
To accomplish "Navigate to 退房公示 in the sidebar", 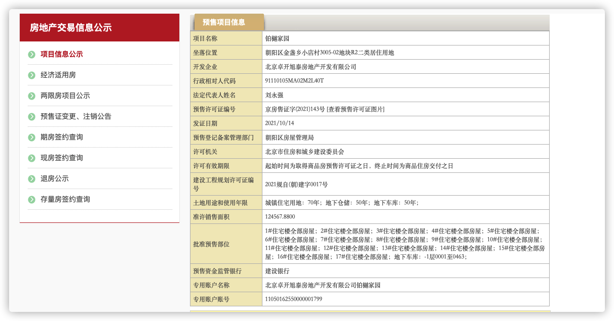I will tap(55, 179).
